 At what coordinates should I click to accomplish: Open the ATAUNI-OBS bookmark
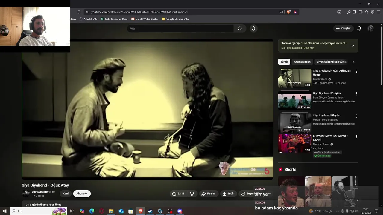(x=88, y=19)
